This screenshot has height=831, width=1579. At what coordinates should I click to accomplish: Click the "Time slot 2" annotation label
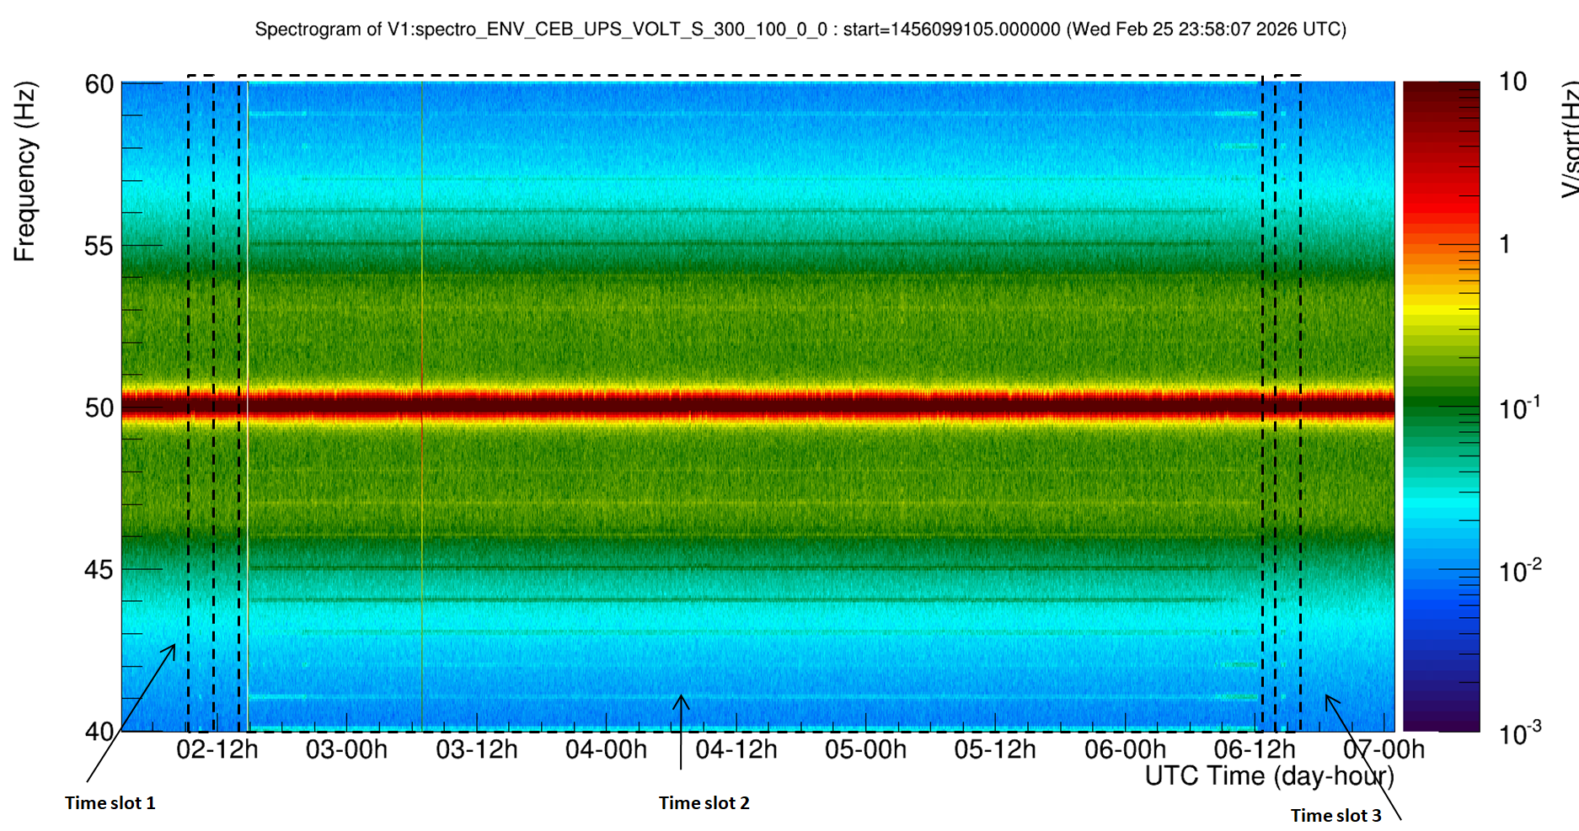(x=704, y=803)
